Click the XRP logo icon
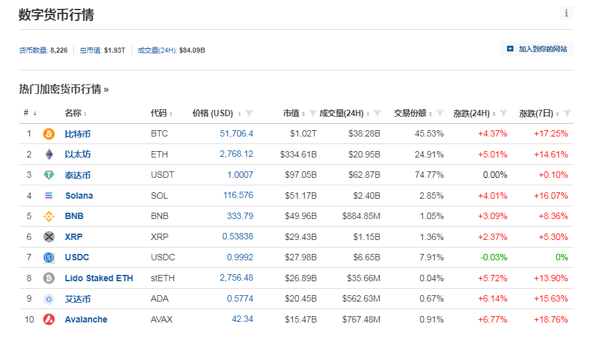Screen dimensions: 603x339 (x=49, y=237)
